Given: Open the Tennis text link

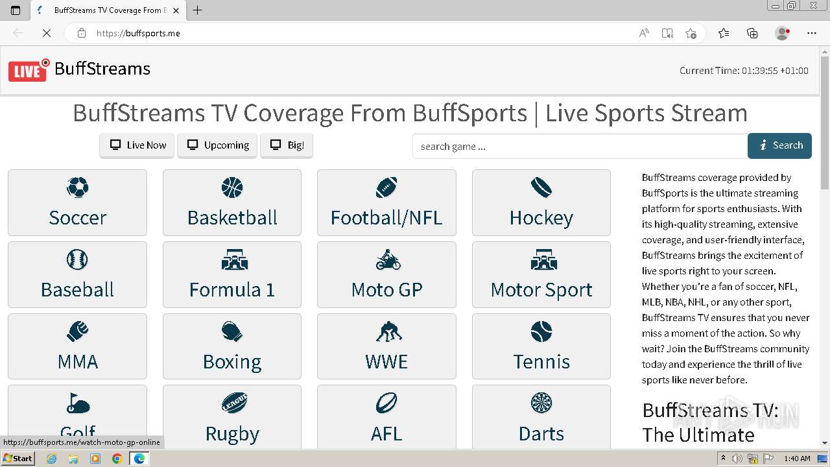Looking at the screenshot, I should click(x=541, y=362).
